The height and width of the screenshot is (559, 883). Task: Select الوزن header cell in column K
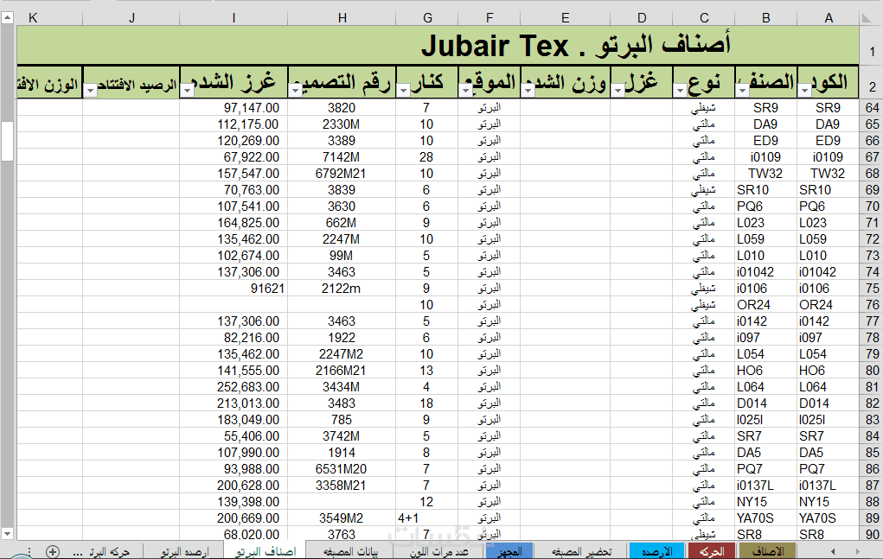click(49, 83)
